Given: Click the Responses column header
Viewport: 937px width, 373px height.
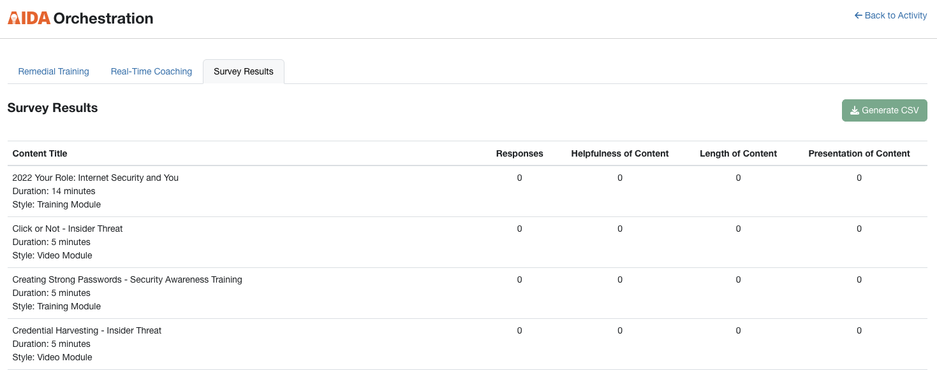Looking at the screenshot, I should [x=519, y=153].
